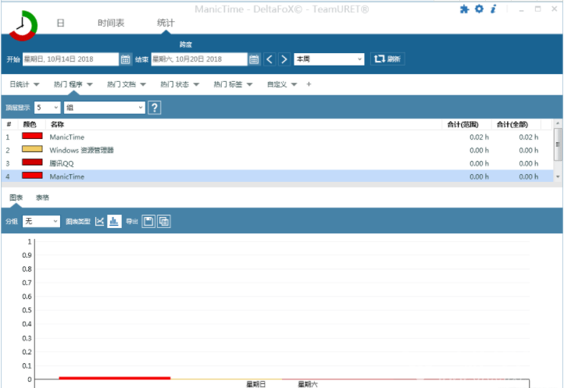The width and height of the screenshot is (564, 388).
Task: Select bar chart type icon
Action: (114, 221)
